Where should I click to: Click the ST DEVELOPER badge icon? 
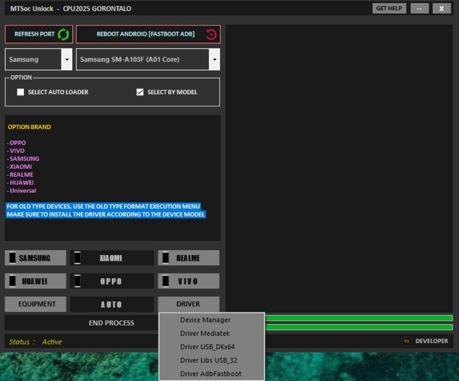[406, 341]
